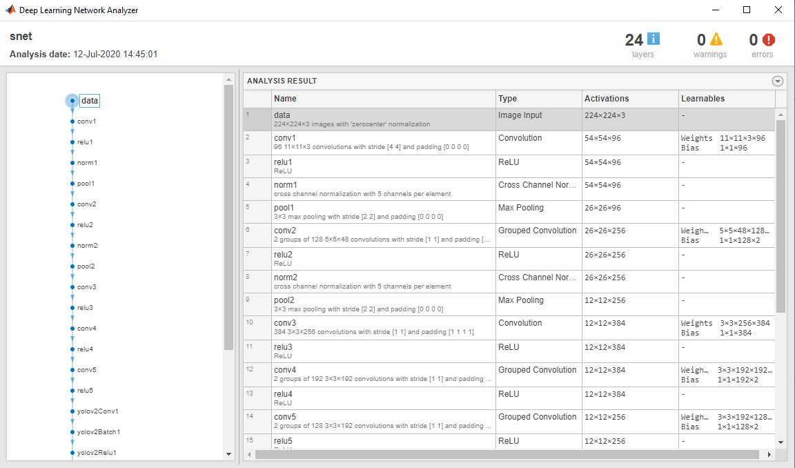Image resolution: width=795 pixels, height=468 pixels.
Task: Select the pool1 row in the results table
Action: pyautogui.click(x=509, y=212)
